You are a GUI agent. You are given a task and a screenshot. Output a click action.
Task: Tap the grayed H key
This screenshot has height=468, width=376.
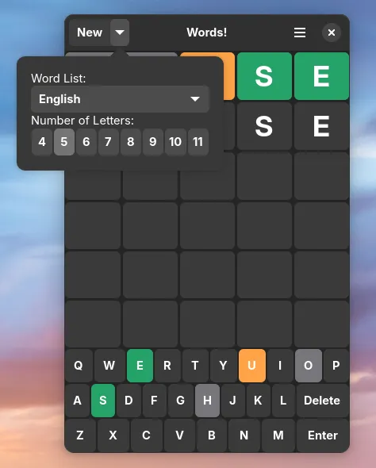pyautogui.click(x=207, y=401)
